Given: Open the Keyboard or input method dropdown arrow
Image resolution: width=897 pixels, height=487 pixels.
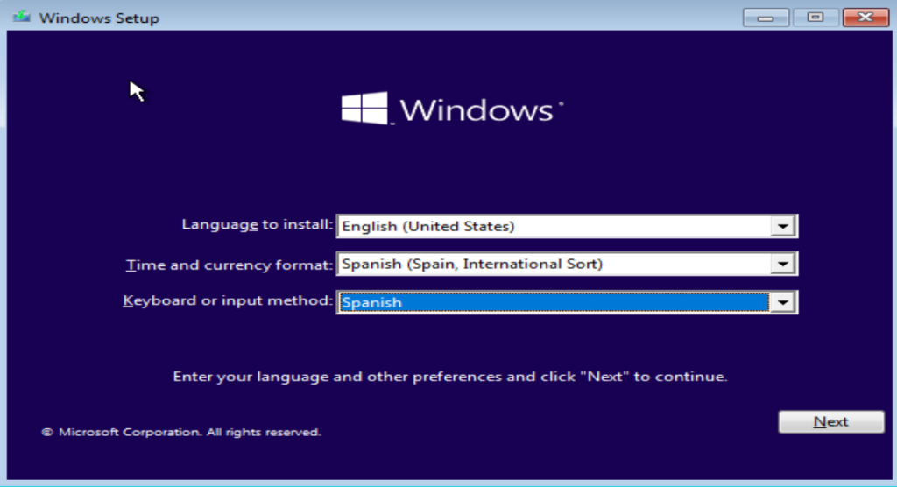Looking at the screenshot, I should (x=782, y=302).
